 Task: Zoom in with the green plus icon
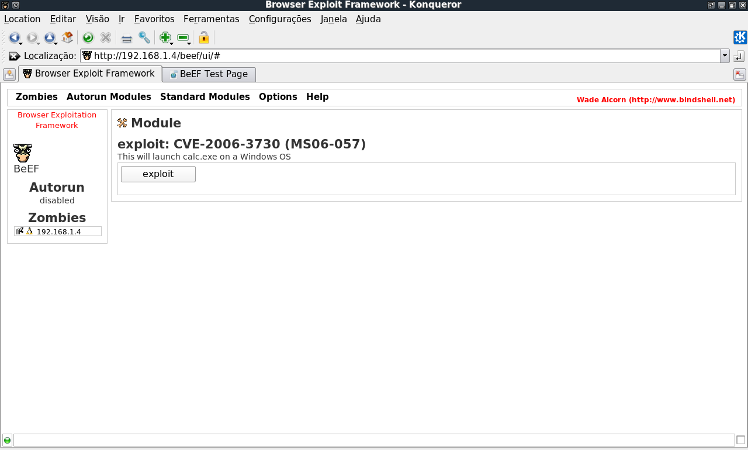click(165, 38)
